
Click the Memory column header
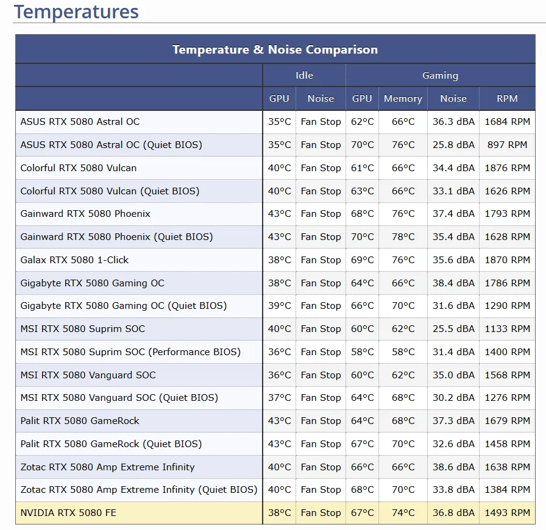tap(403, 99)
